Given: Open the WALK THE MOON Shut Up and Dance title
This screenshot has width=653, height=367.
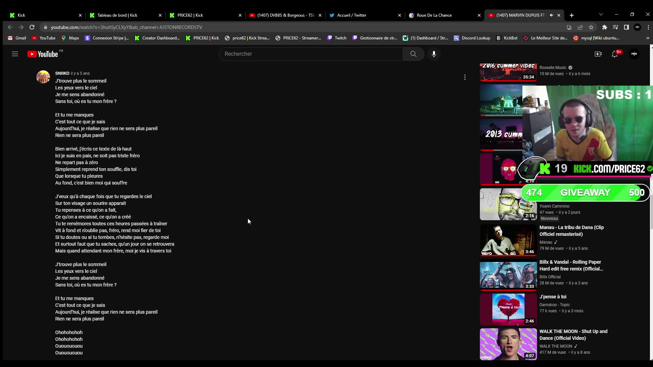Looking at the screenshot, I should pos(573,335).
